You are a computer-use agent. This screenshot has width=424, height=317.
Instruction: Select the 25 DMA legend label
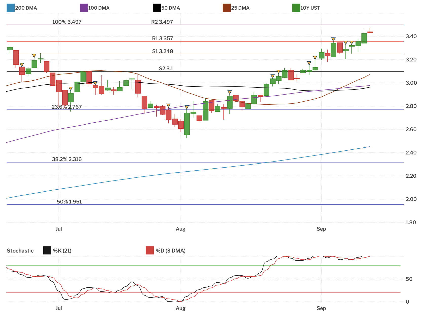[x=240, y=8]
